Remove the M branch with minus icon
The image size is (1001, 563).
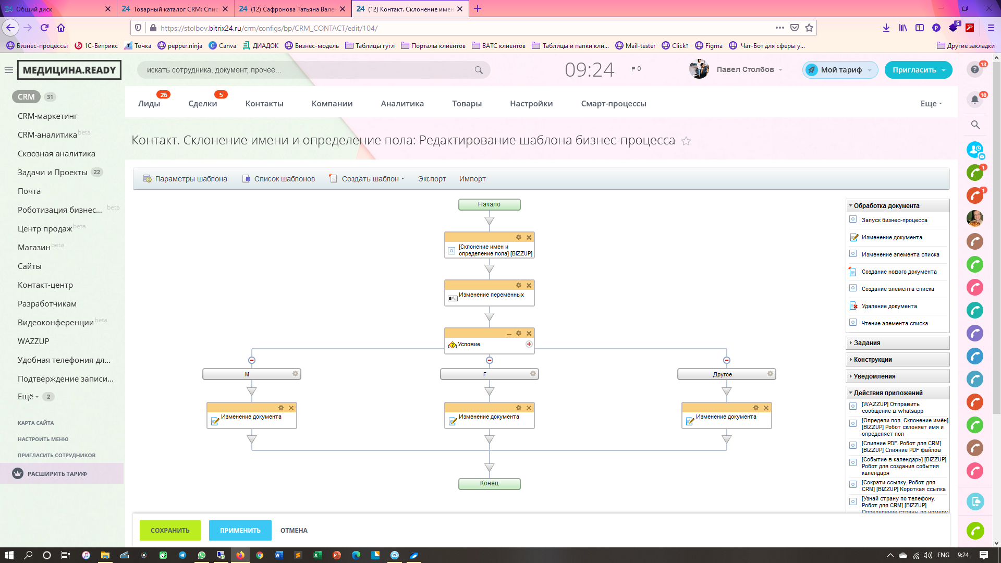coord(252,360)
